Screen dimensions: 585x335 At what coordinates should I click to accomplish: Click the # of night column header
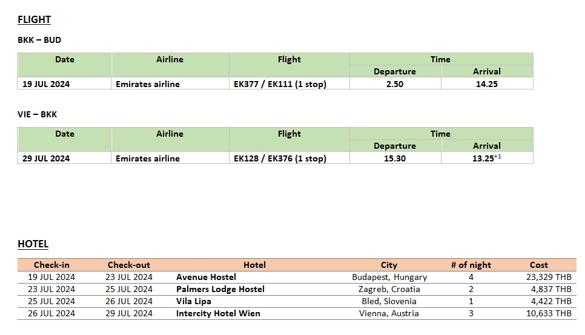[x=471, y=265]
